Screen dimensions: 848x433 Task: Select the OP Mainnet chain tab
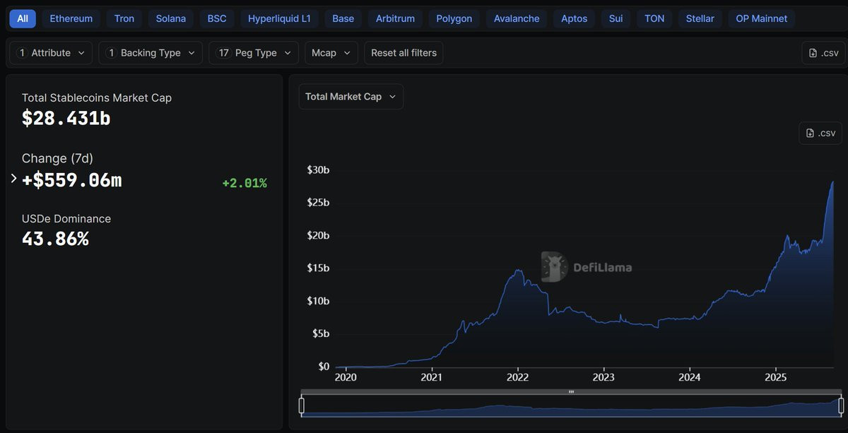pos(762,18)
